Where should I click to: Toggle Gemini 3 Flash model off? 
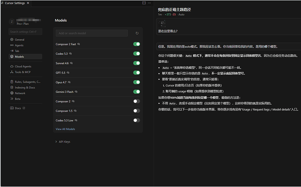(x=137, y=92)
